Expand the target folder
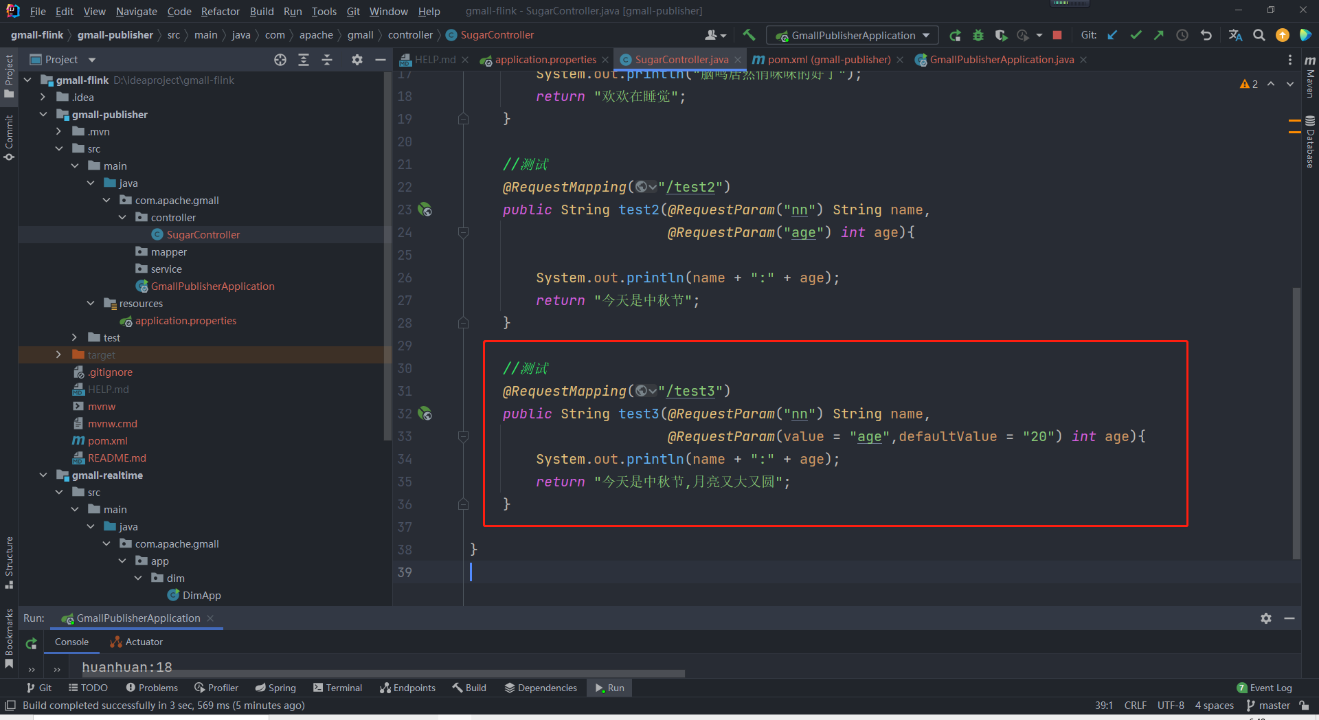This screenshot has width=1319, height=720. click(x=58, y=355)
